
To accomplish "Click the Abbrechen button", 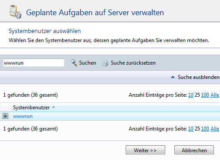I will tap(194, 150).
